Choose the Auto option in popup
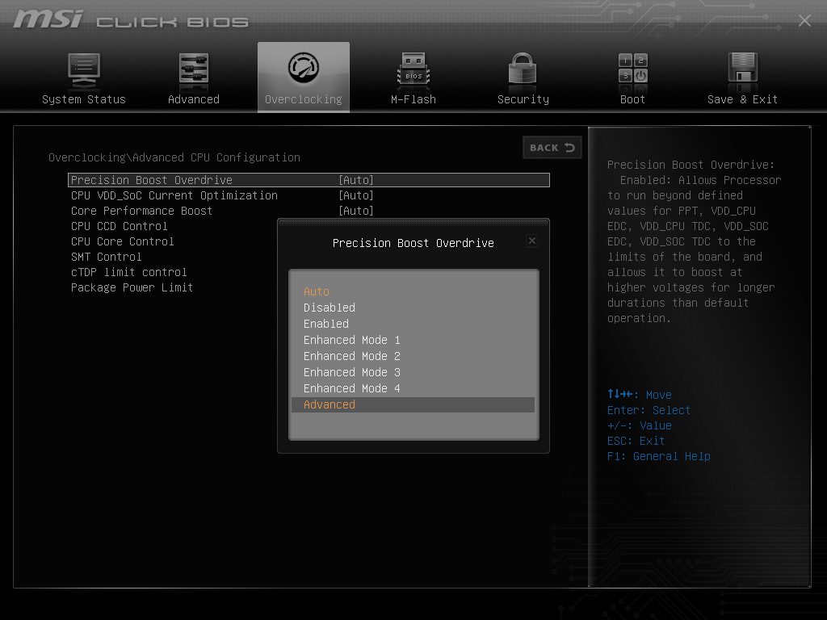This screenshot has width=827, height=620. (x=317, y=291)
